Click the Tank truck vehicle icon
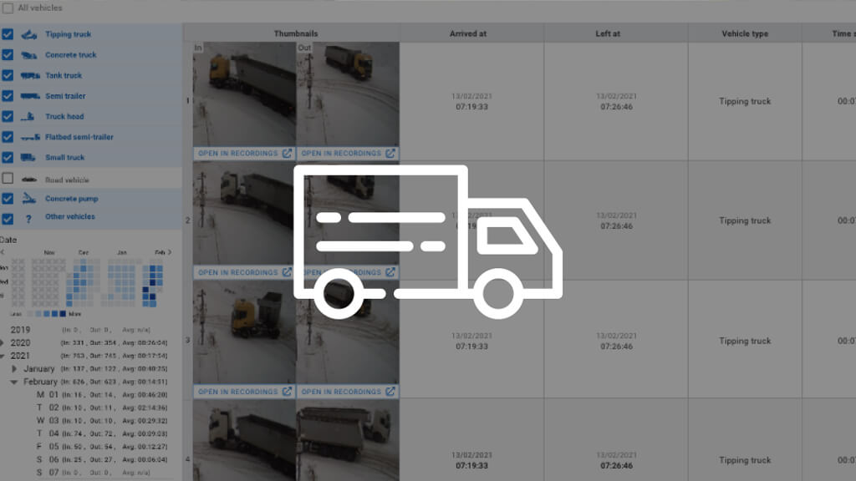Viewport: 856px width, 481px height. point(30,76)
